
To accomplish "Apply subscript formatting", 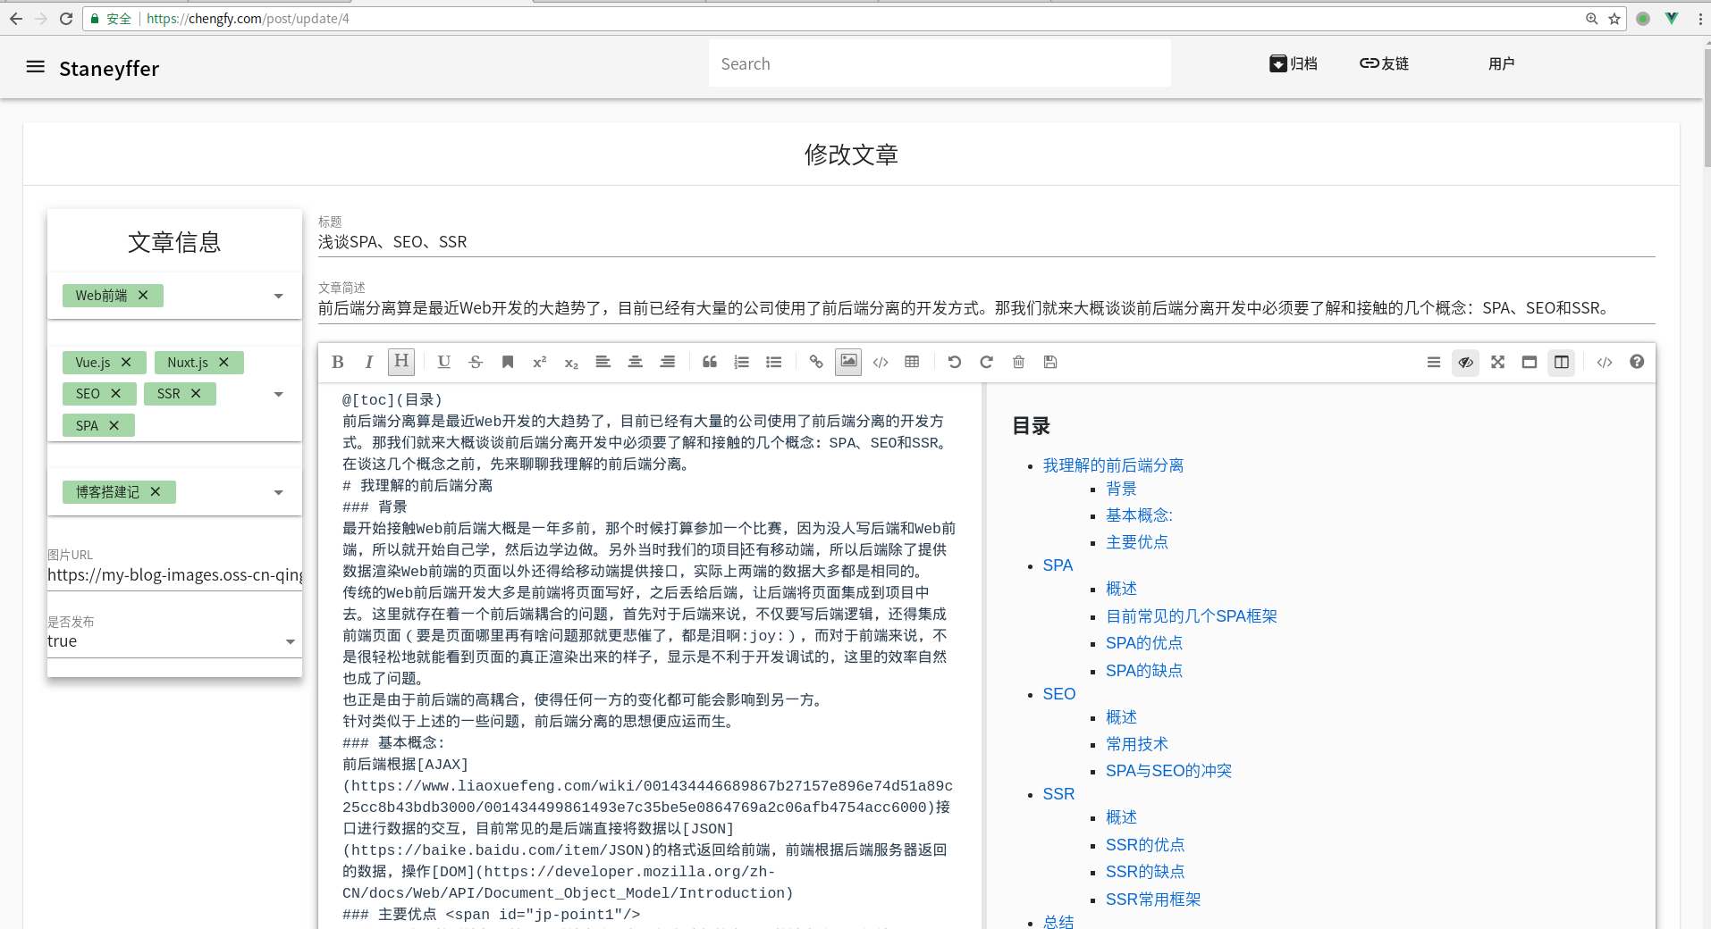I will tap(571, 362).
